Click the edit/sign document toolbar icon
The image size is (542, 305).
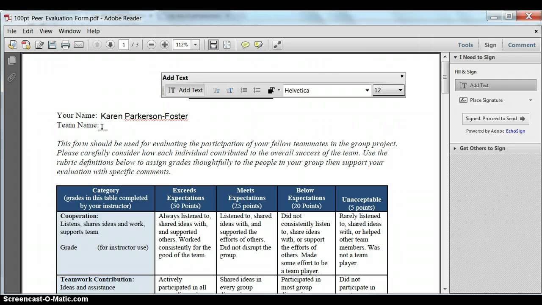coord(39,44)
